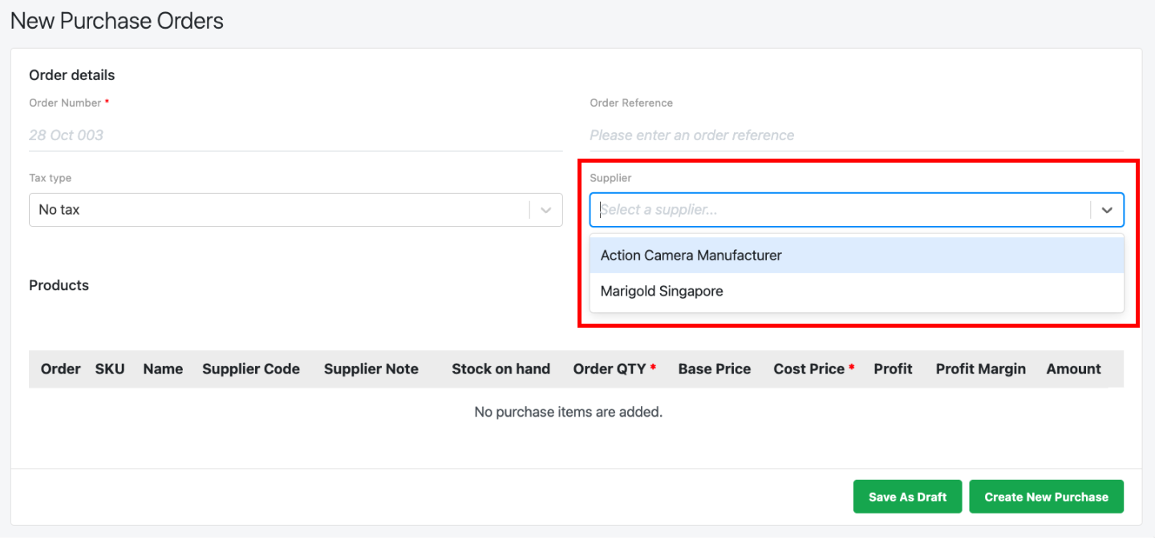
Task: Focus the Select a supplier search box
Action: click(x=842, y=210)
